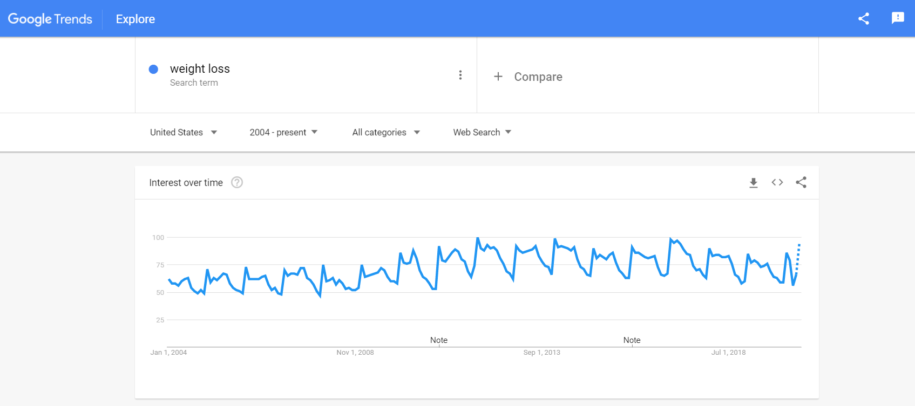
Task: Click the dotted partial-data end of the trend line
Action: click(798, 258)
